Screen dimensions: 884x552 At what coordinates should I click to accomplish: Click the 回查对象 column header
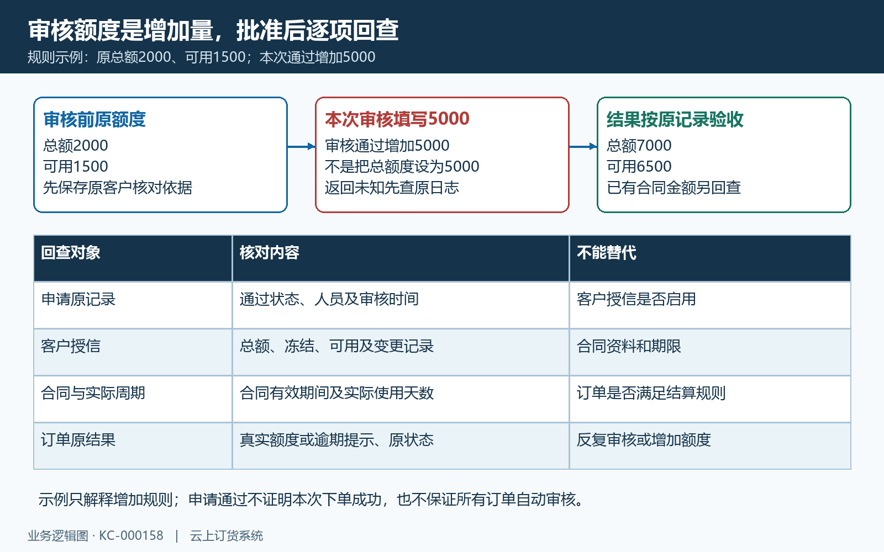tap(133, 258)
